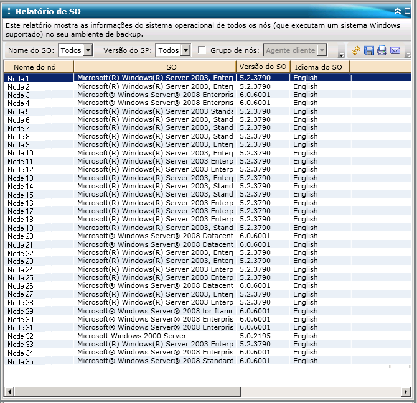Viewport: 417px width, 403px height.
Task: Sort by SO column header
Action: point(155,67)
